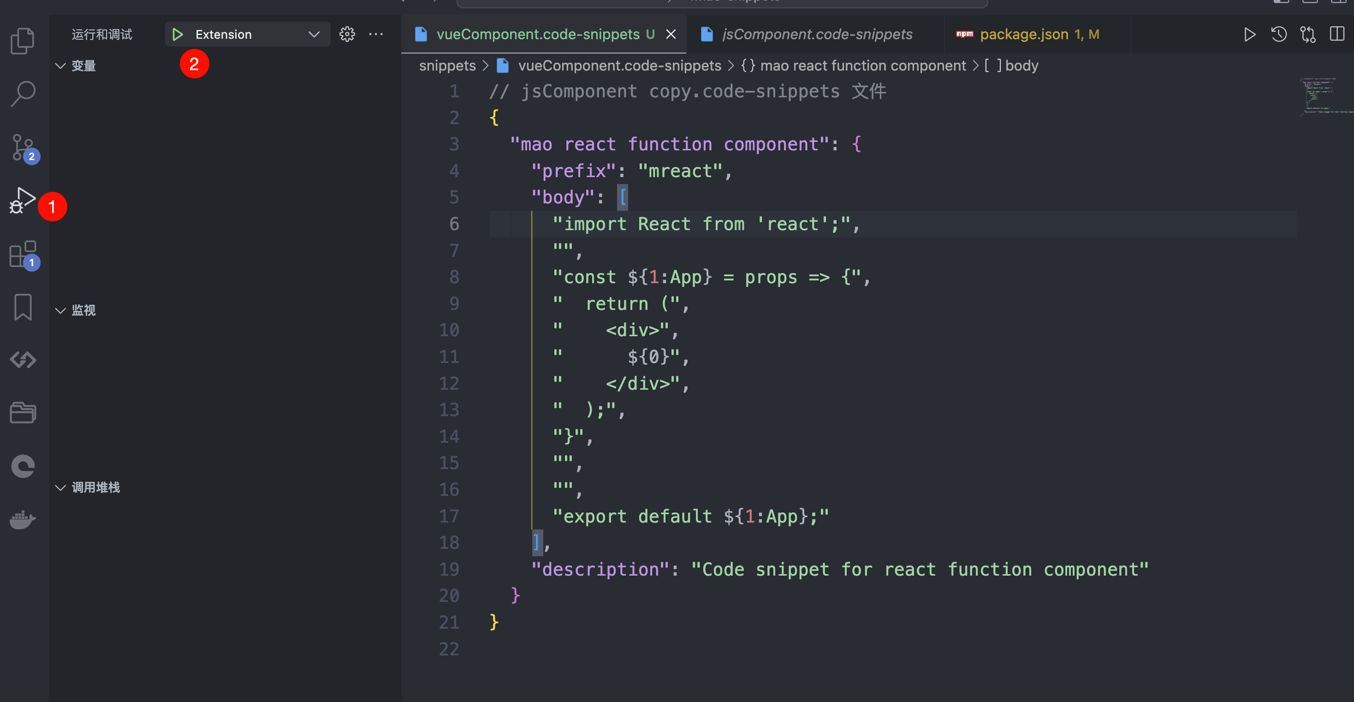Viewport: 1354px width, 702px height.
Task: Place the cursor on the "description" line
Action: pyautogui.click(x=840, y=570)
